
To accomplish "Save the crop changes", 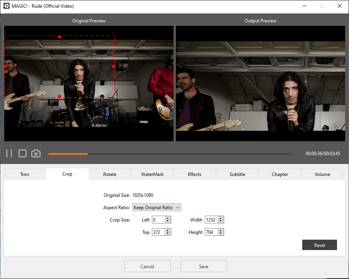I will 203,266.
